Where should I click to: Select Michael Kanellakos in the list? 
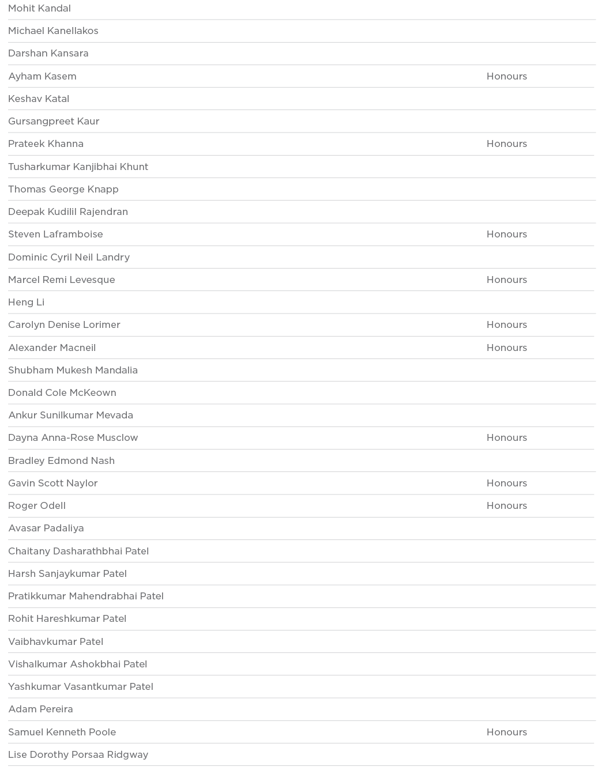[53, 31]
